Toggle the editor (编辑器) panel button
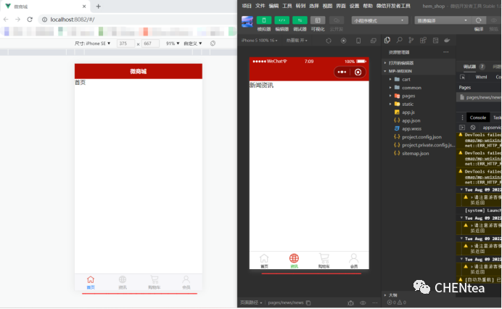 point(281,20)
